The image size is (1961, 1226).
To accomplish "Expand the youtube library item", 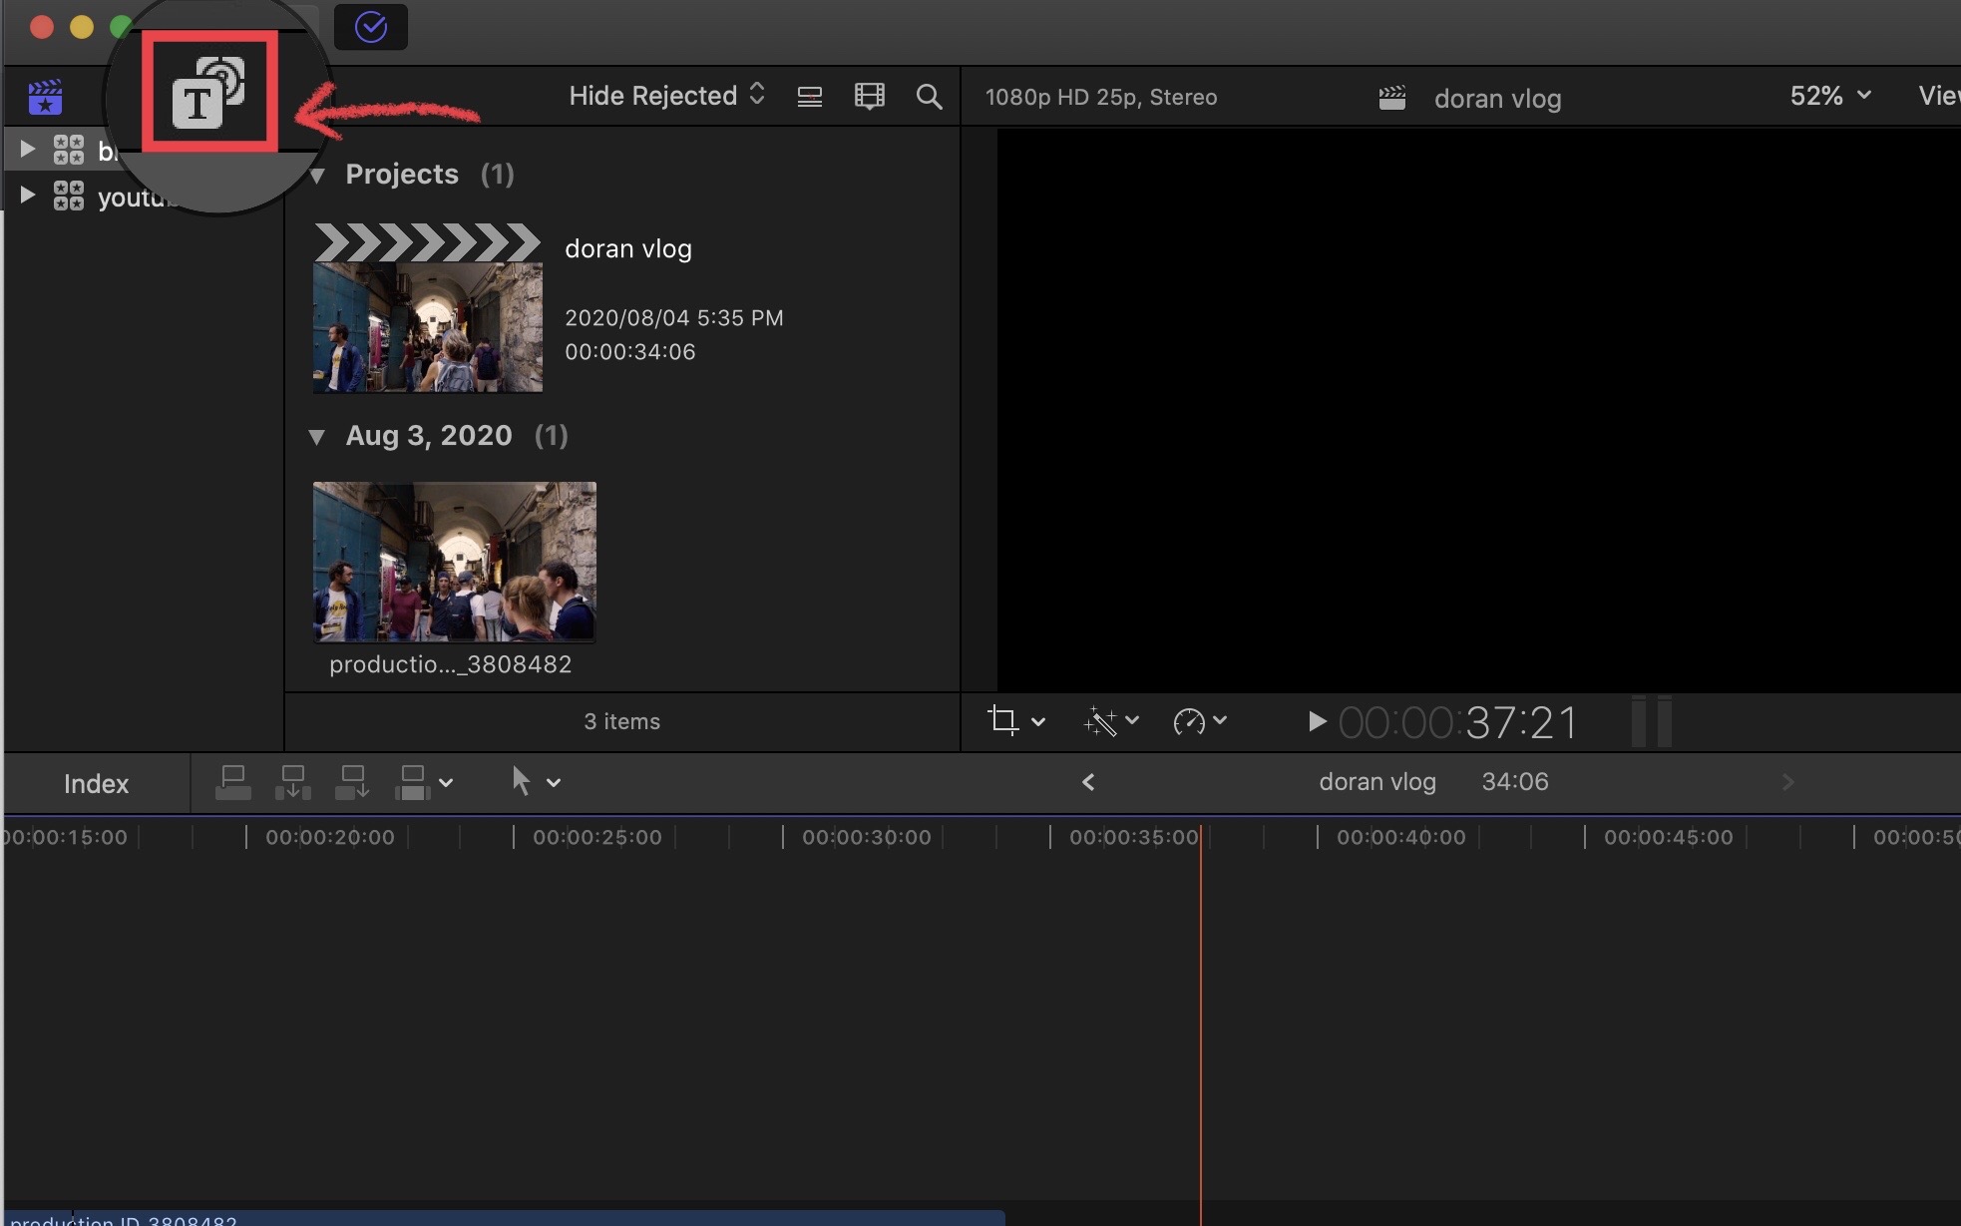I will pos(28,196).
